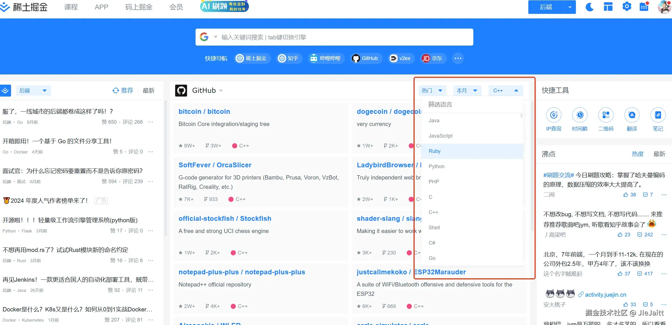The height and width of the screenshot is (325, 672).
Task: Click the calendar grid icon in header
Action: pyautogui.click(x=644, y=7)
